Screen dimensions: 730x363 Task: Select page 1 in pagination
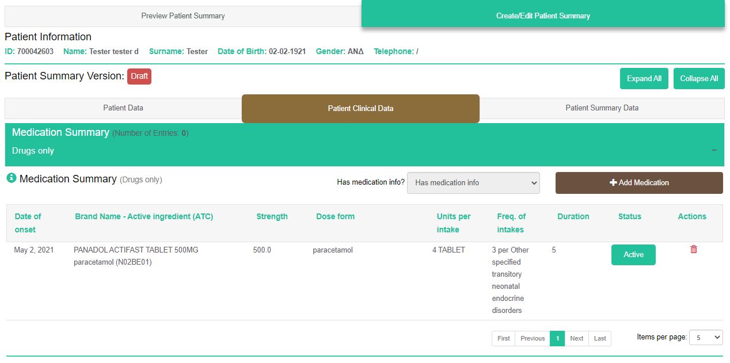pyautogui.click(x=557, y=339)
